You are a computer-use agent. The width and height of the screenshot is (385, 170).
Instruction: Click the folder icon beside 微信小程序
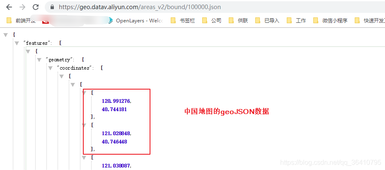tap(316, 20)
